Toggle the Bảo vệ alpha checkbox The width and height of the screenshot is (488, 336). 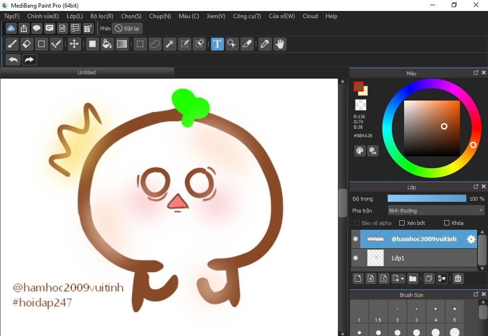(x=356, y=223)
